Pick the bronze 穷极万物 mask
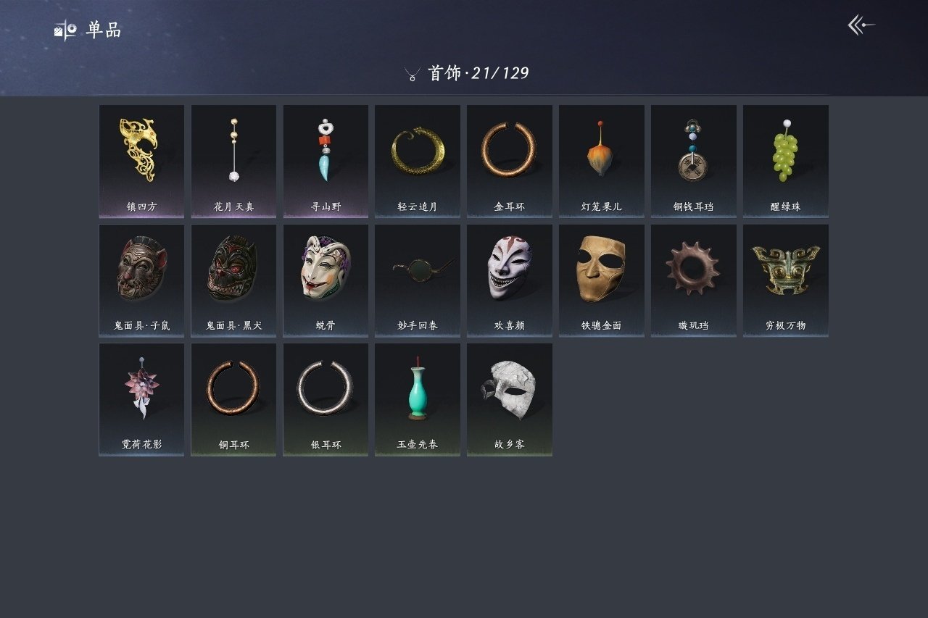 (786, 280)
